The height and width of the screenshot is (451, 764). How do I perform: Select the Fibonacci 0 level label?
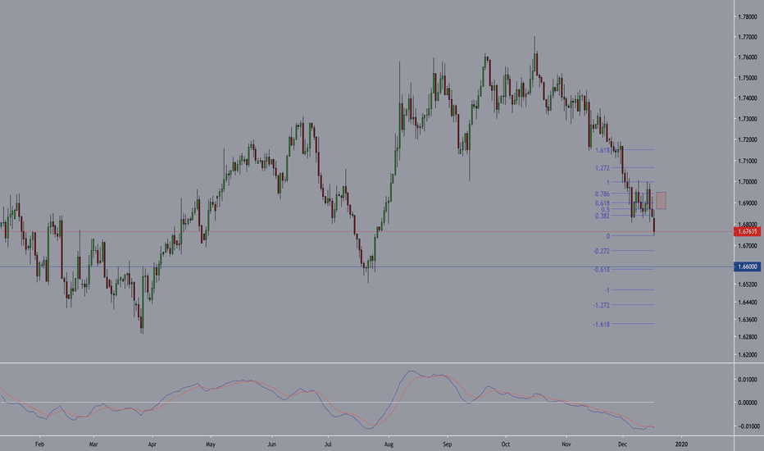tap(607, 236)
